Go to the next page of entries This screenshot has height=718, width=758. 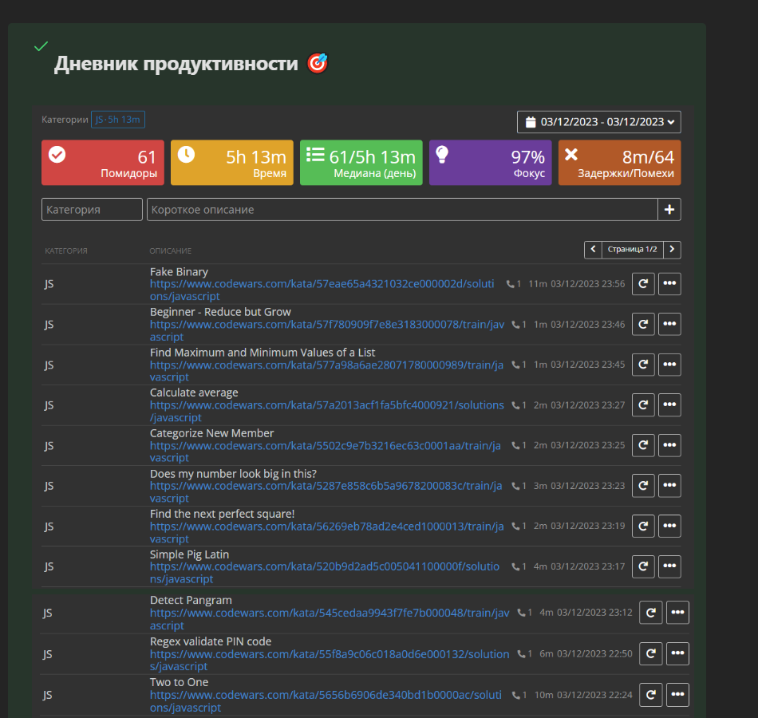[x=673, y=250]
